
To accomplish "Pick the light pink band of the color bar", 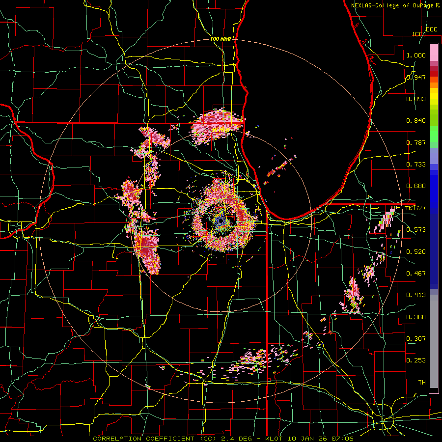I will (434, 52).
